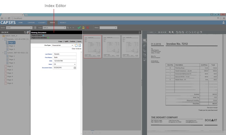Click the refresh icon next to Case
This screenshot has height=135, width=226.
[68, 28]
